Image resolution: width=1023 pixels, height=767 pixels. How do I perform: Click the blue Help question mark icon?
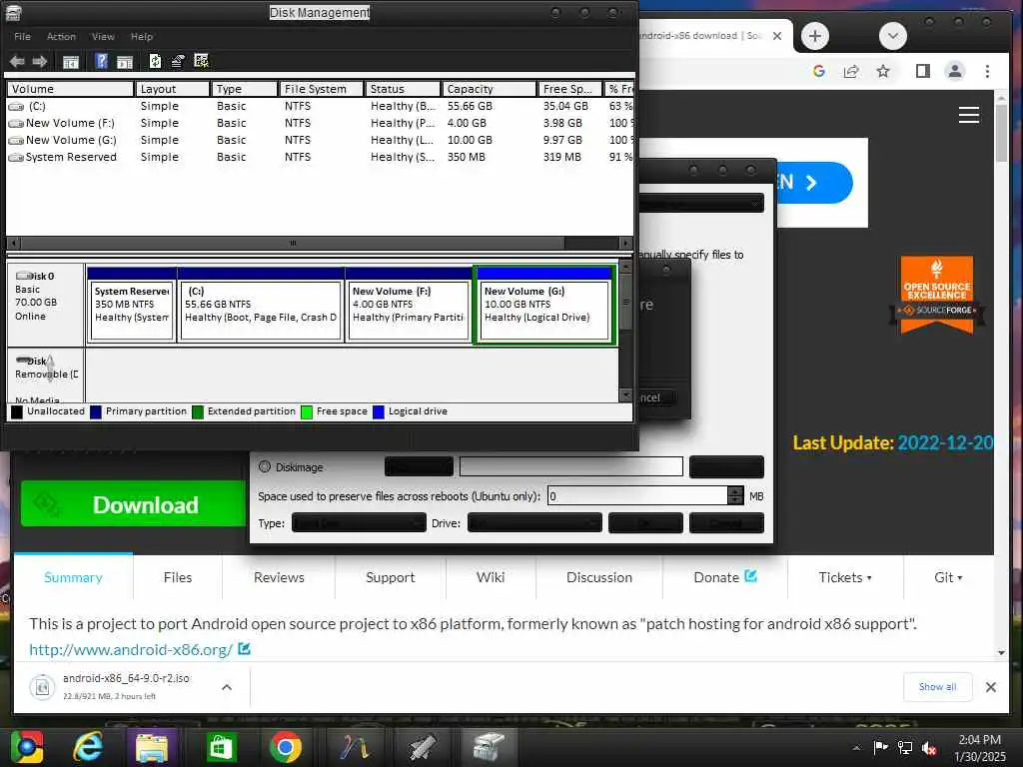click(x=102, y=61)
